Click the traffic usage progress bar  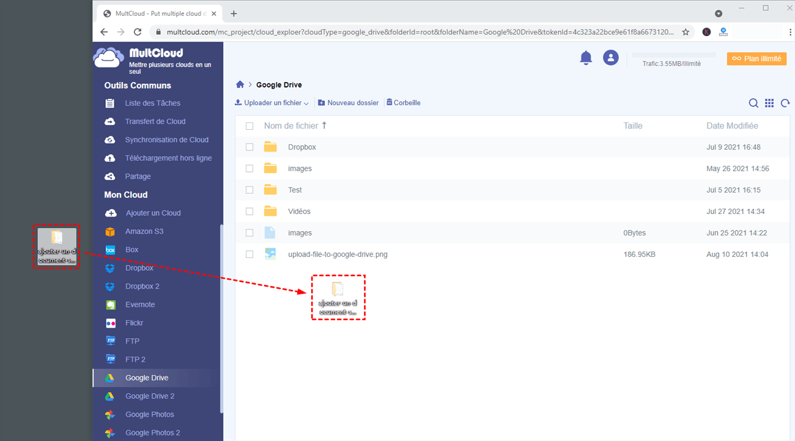[674, 55]
